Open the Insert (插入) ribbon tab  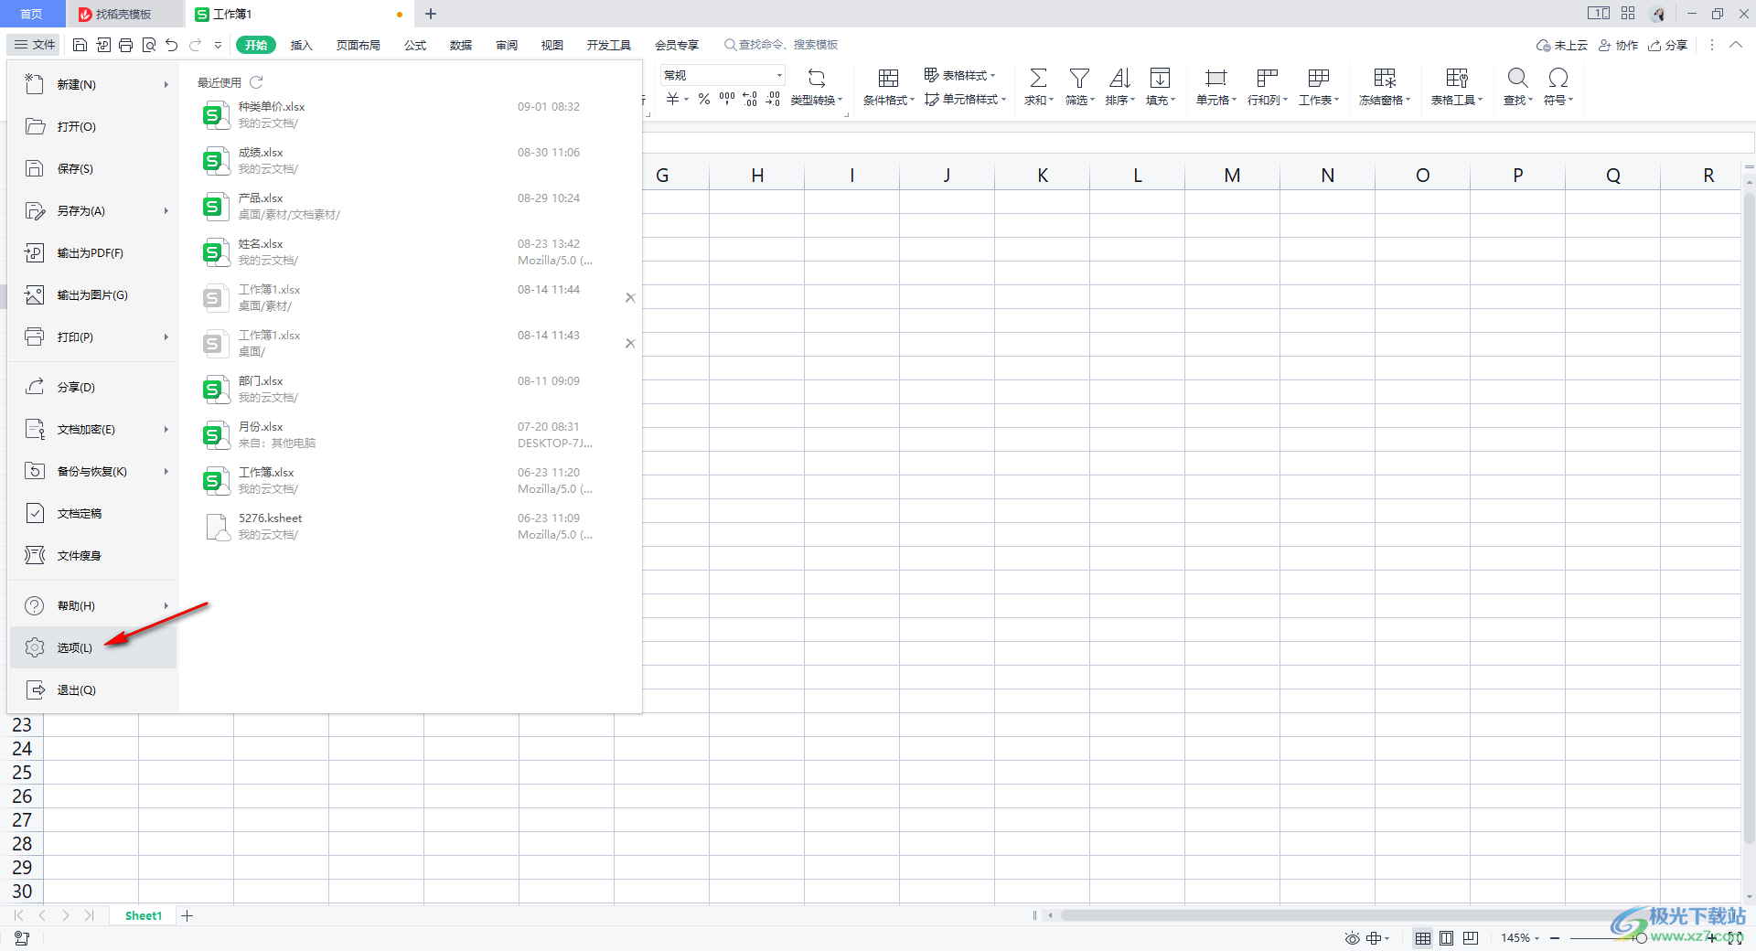(x=302, y=45)
